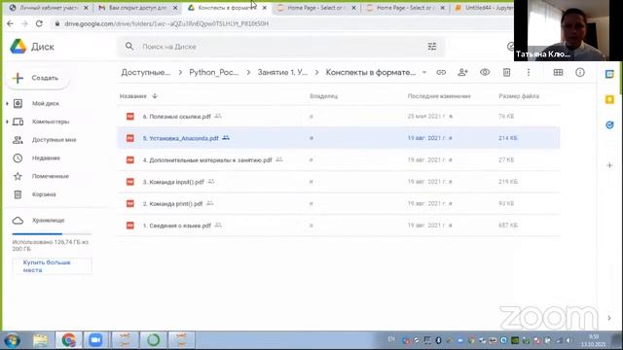The height and width of the screenshot is (350, 623).
Task: Open File Explorer from taskbar
Action: click(41, 340)
